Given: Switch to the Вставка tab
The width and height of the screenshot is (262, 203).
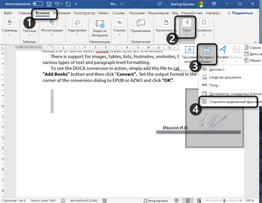Looking at the screenshot, I should tap(43, 13).
